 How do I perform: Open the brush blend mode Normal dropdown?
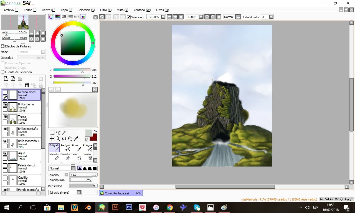(73, 168)
